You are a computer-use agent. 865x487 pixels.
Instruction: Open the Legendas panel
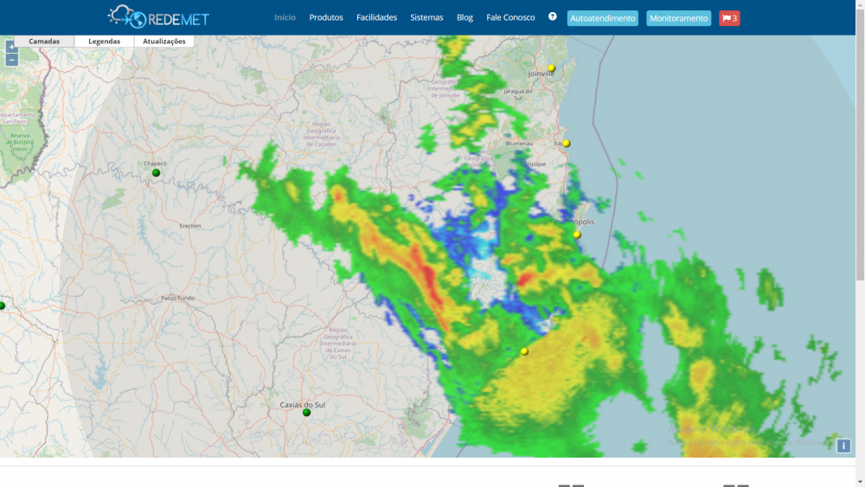(104, 41)
